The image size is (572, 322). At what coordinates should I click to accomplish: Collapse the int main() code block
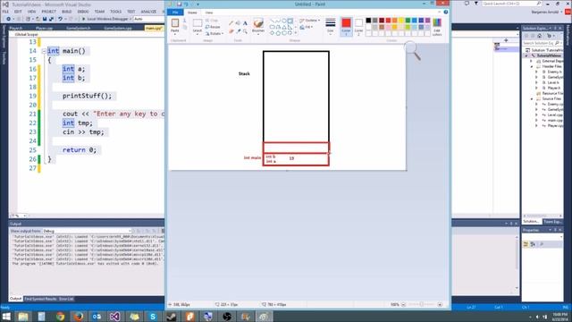click(x=44, y=51)
